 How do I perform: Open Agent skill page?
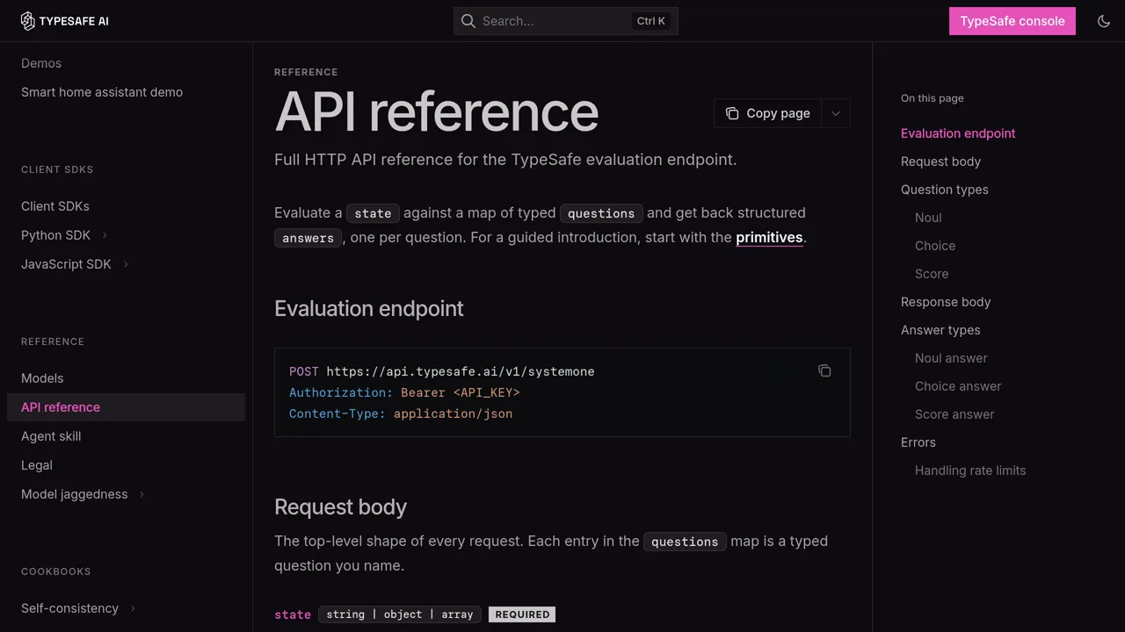(51, 436)
